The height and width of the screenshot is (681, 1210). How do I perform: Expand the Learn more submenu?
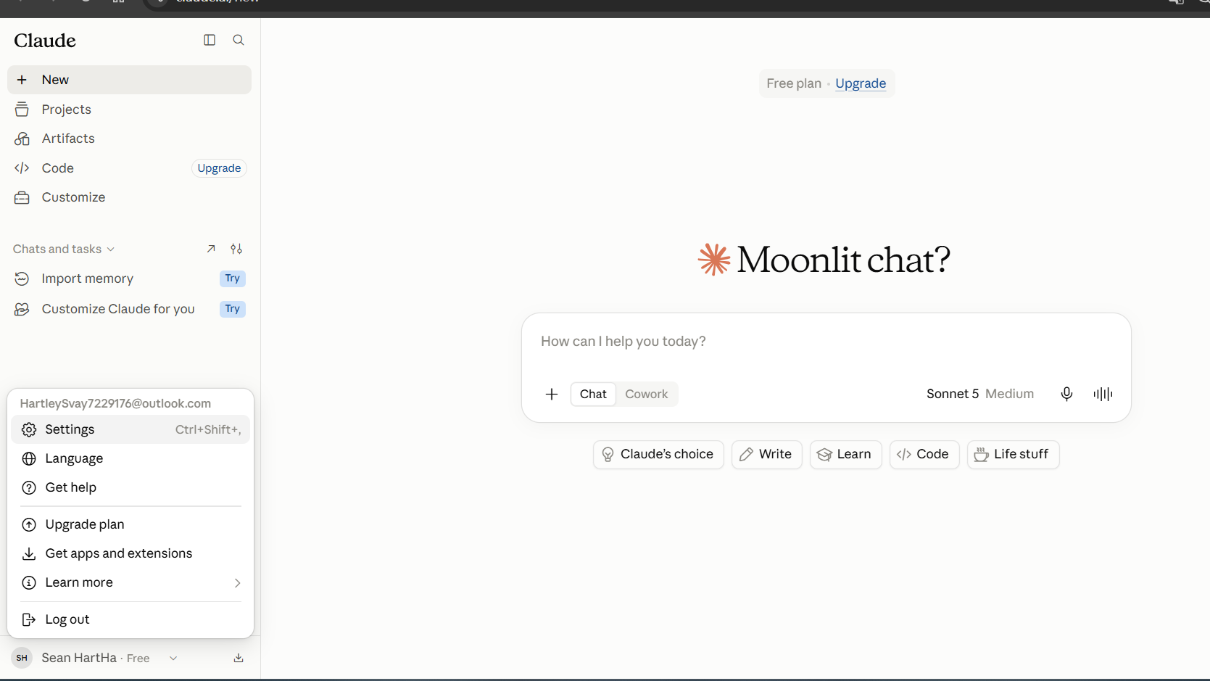tap(130, 582)
